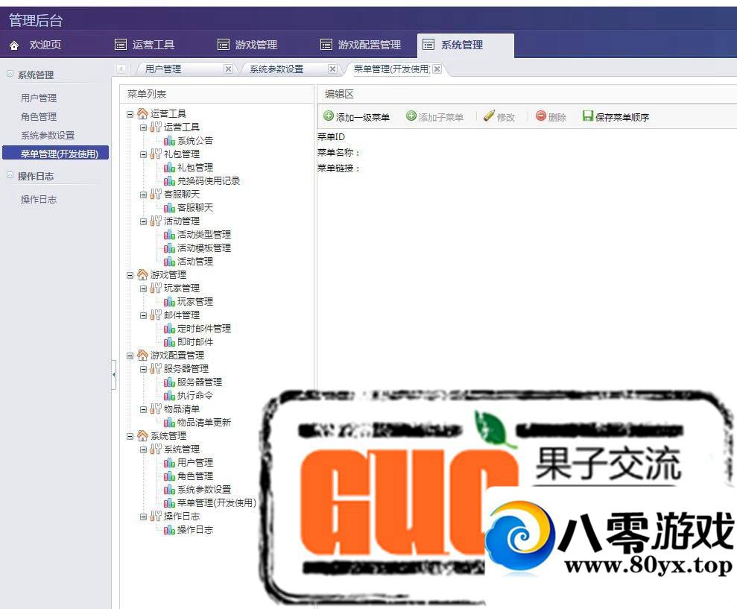The image size is (737, 609).
Task: Collapse the 服务器管理 tree folder
Action: pyautogui.click(x=143, y=369)
